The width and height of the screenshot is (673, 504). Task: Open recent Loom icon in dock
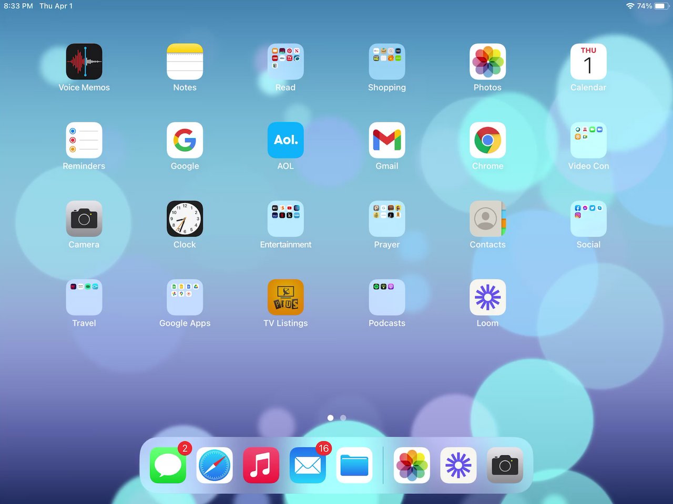pyautogui.click(x=458, y=465)
